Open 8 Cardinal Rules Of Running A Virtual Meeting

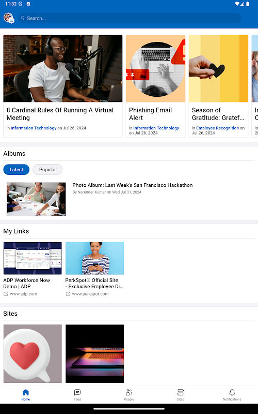[x=60, y=114]
